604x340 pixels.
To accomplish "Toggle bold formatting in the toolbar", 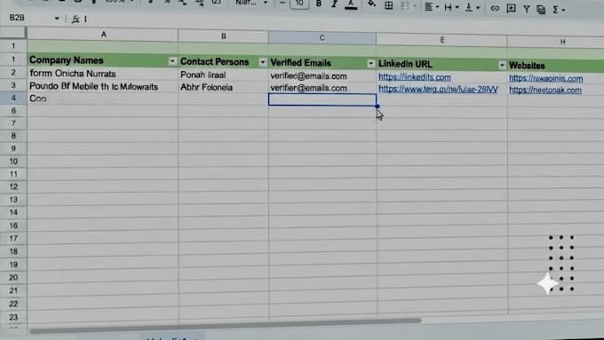I will click(319, 4).
